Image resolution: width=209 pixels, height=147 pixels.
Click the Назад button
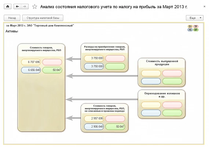pos(12,18)
